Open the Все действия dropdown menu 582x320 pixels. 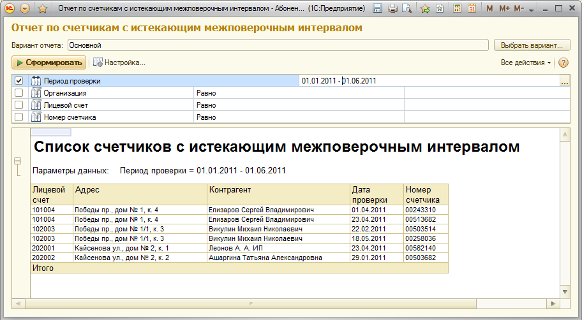pos(526,62)
